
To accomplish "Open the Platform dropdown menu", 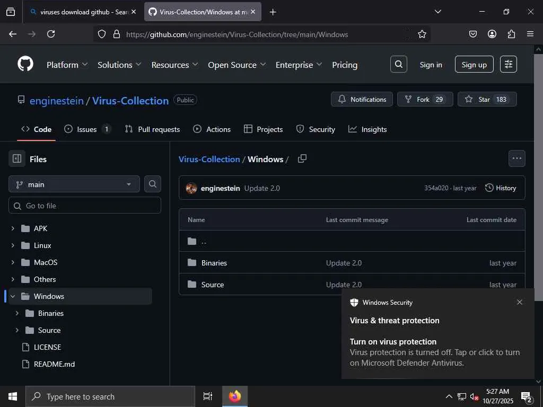I will [67, 65].
